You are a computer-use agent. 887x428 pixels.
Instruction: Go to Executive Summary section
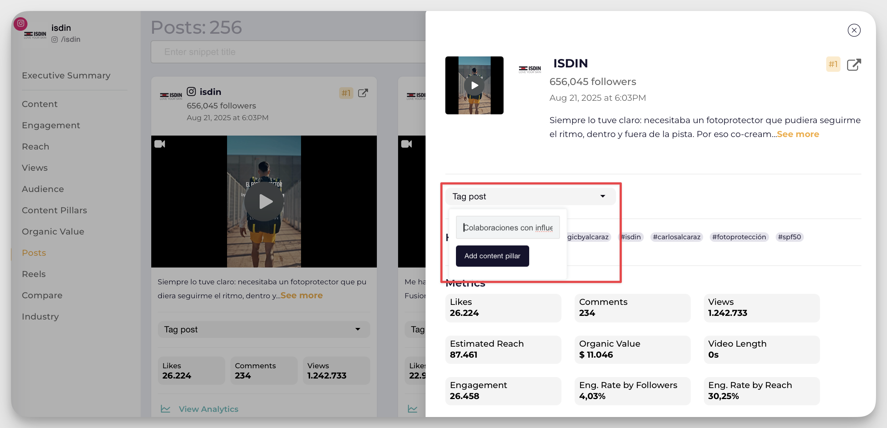pyautogui.click(x=66, y=75)
